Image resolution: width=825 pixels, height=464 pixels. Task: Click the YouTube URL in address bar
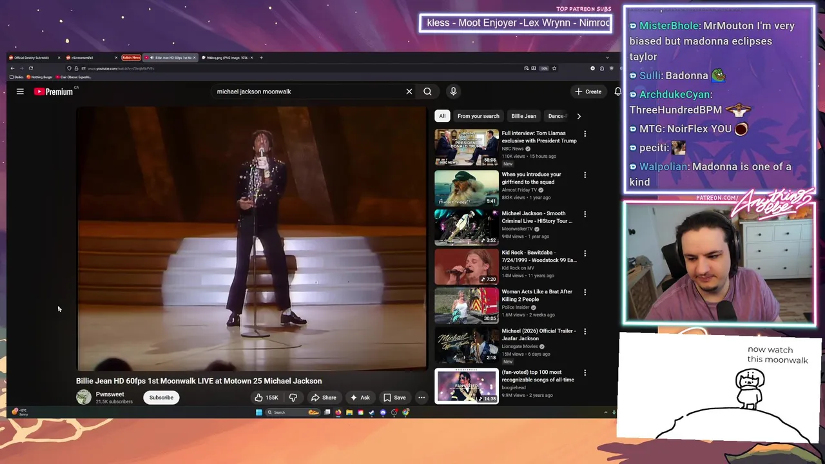121,68
